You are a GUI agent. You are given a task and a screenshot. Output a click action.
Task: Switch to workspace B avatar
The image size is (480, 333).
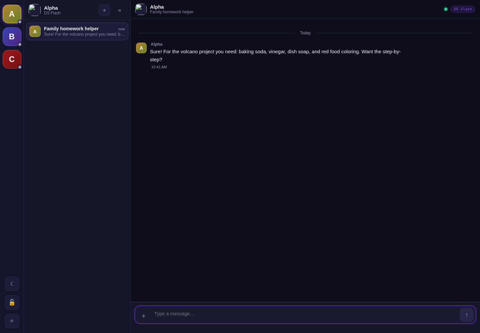coord(12,37)
